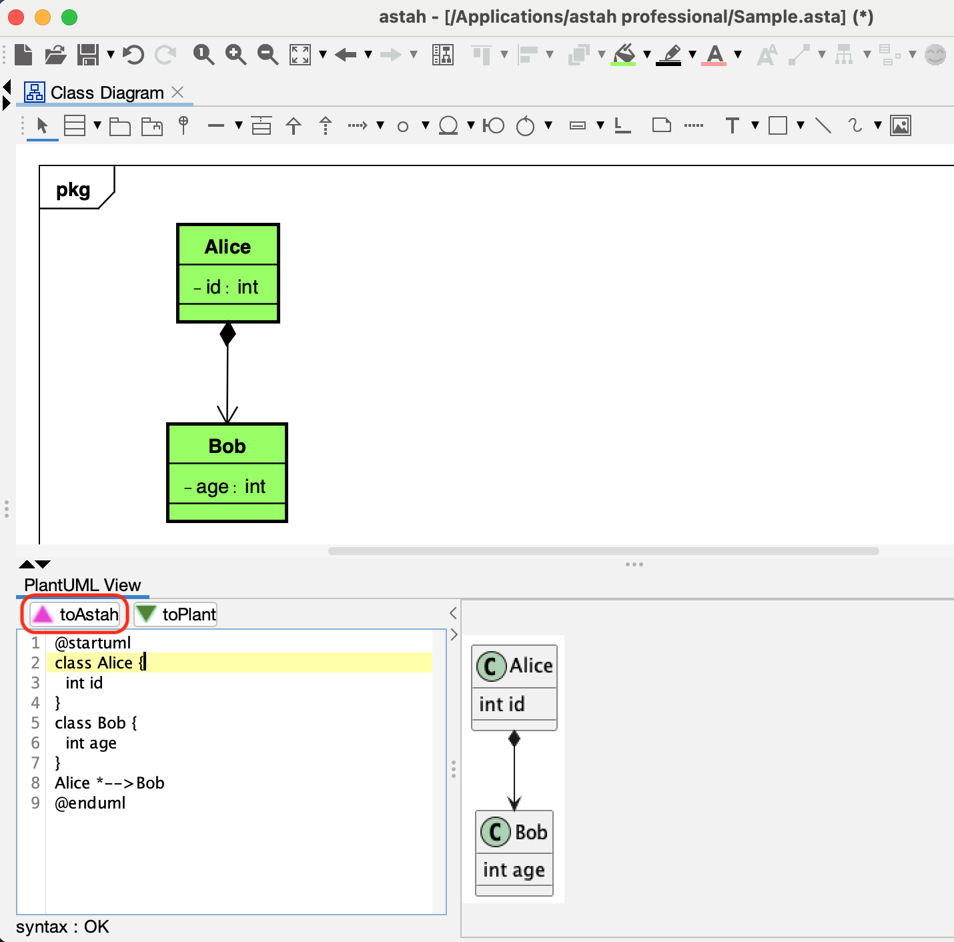
Task: Select the Boundary tool
Action: [494, 125]
